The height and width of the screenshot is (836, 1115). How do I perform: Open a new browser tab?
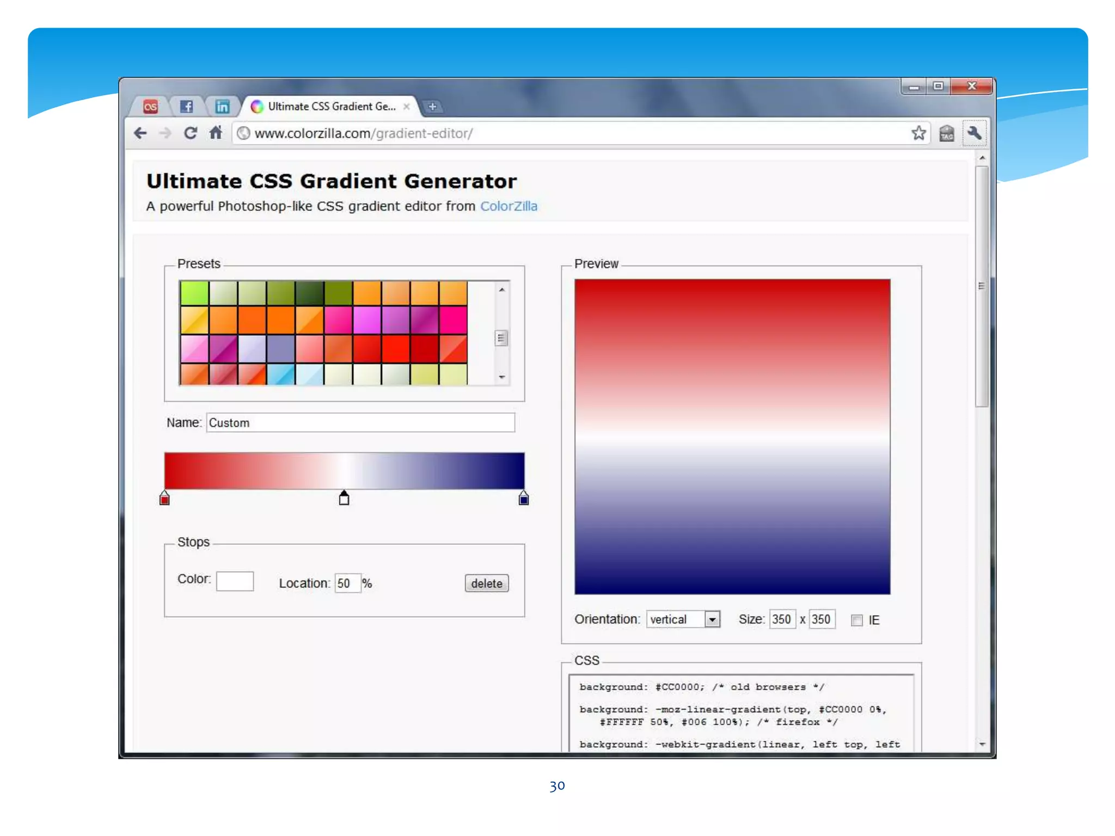433,107
